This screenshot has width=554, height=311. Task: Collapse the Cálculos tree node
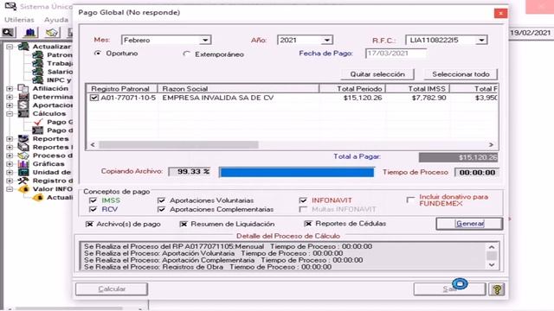(x=10, y=113)
